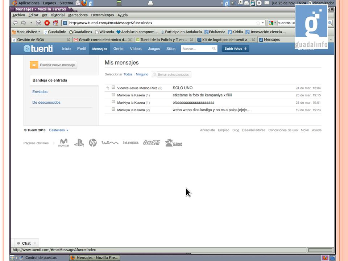The width and height of the screenshot is (348, 261).
Task: Open the Gente section
Action: [x=118, y=49]
